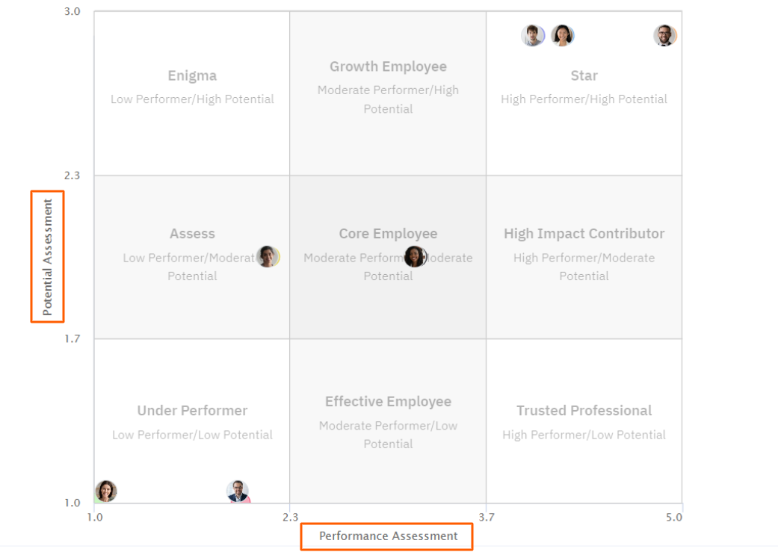The width and height of the screenshot is (778, 552).
Task: Click the Potential Assessment axis label
Action: (x=48, y=256)
